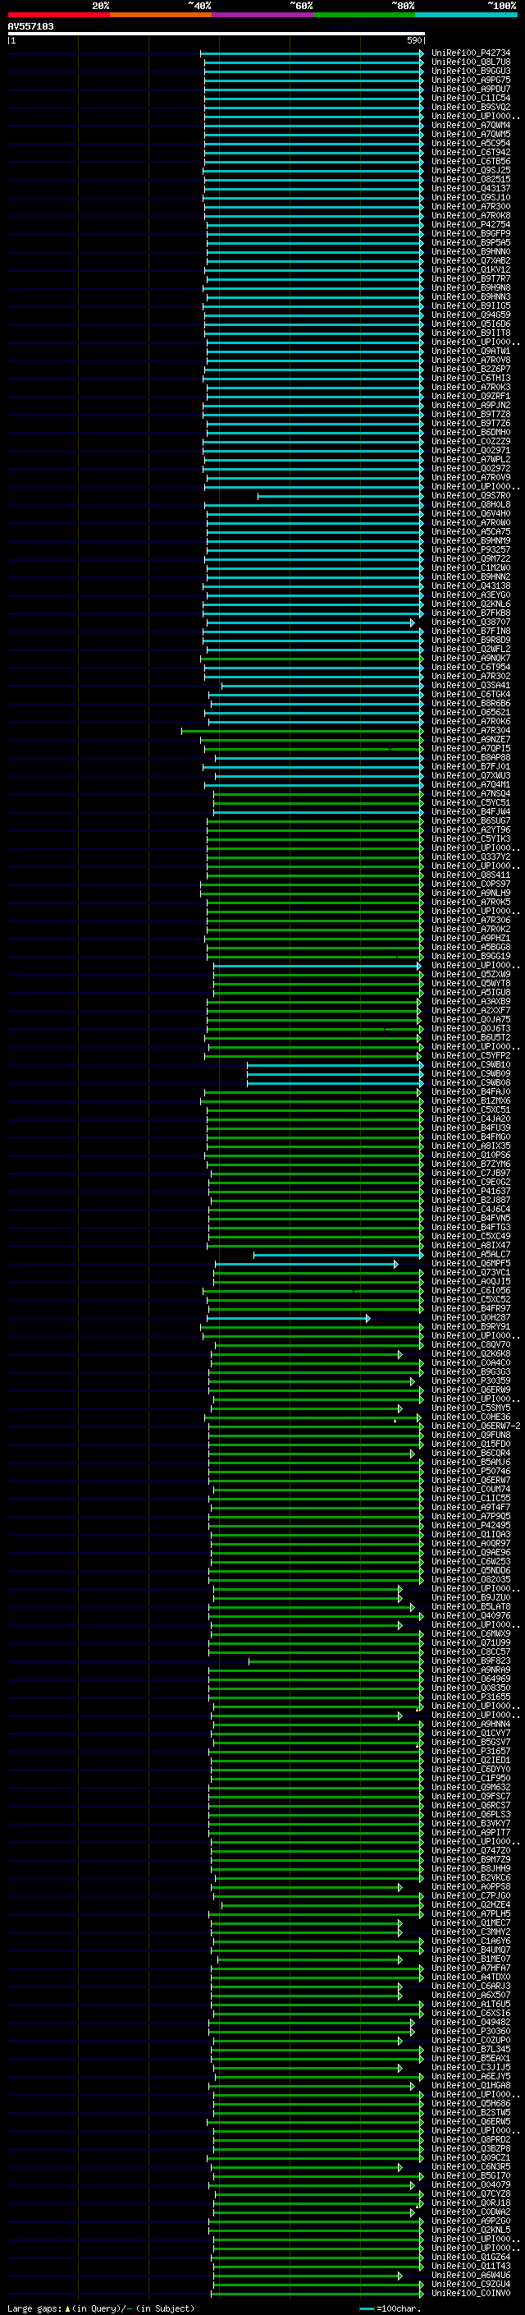Image resolution: width=525 pixels, height=2315 pixels.
Task: Select label UniRef100_Q5ZXW9
Action: [470, 974]
